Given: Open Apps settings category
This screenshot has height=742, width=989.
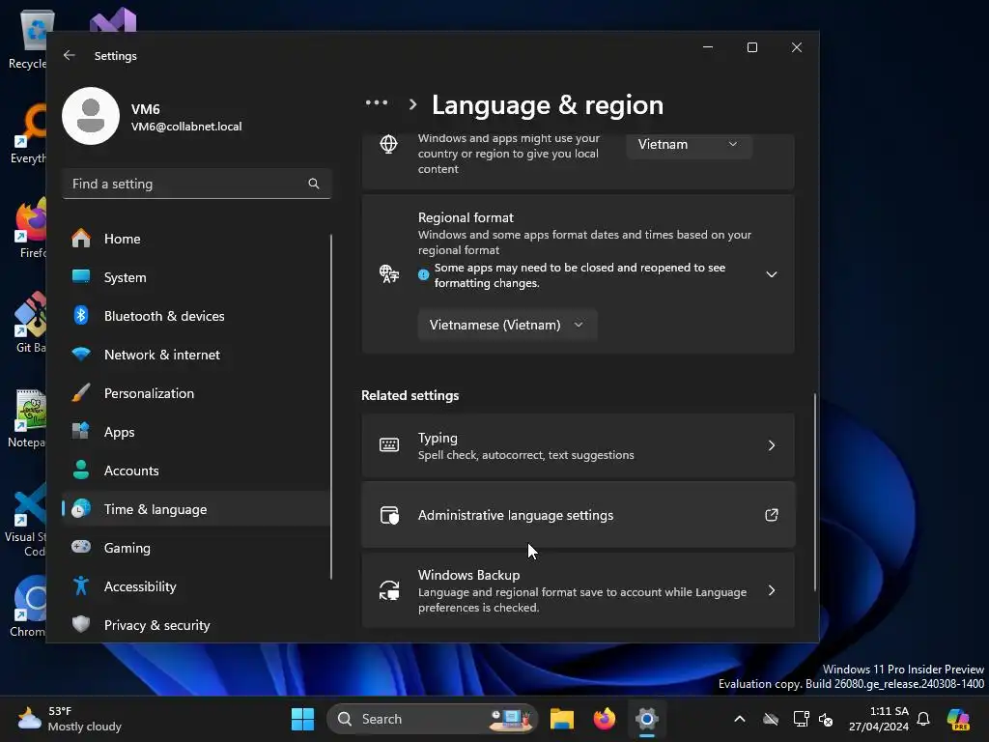Looking at the screenshot, I should coord(196,432).
